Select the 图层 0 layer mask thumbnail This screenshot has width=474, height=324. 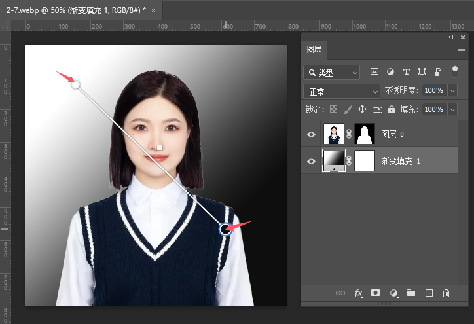pyautogui.click(x=365, y=134)
